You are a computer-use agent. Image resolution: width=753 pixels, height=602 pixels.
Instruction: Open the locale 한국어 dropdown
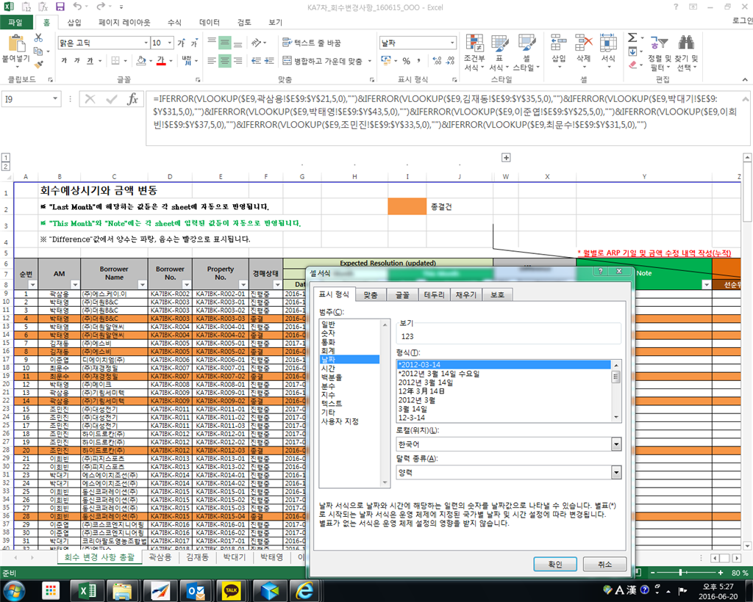click(x=616, y=444)
